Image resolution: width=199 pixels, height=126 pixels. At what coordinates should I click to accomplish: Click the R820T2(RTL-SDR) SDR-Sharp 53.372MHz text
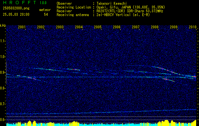[x=130, y=11]
